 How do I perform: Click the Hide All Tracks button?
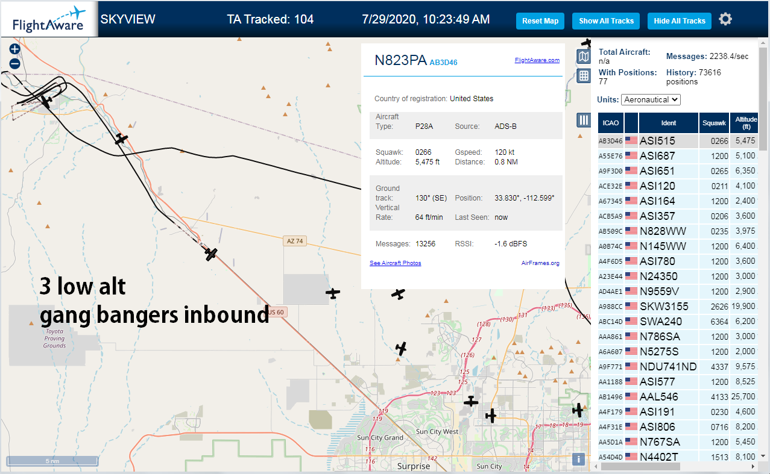680,21
